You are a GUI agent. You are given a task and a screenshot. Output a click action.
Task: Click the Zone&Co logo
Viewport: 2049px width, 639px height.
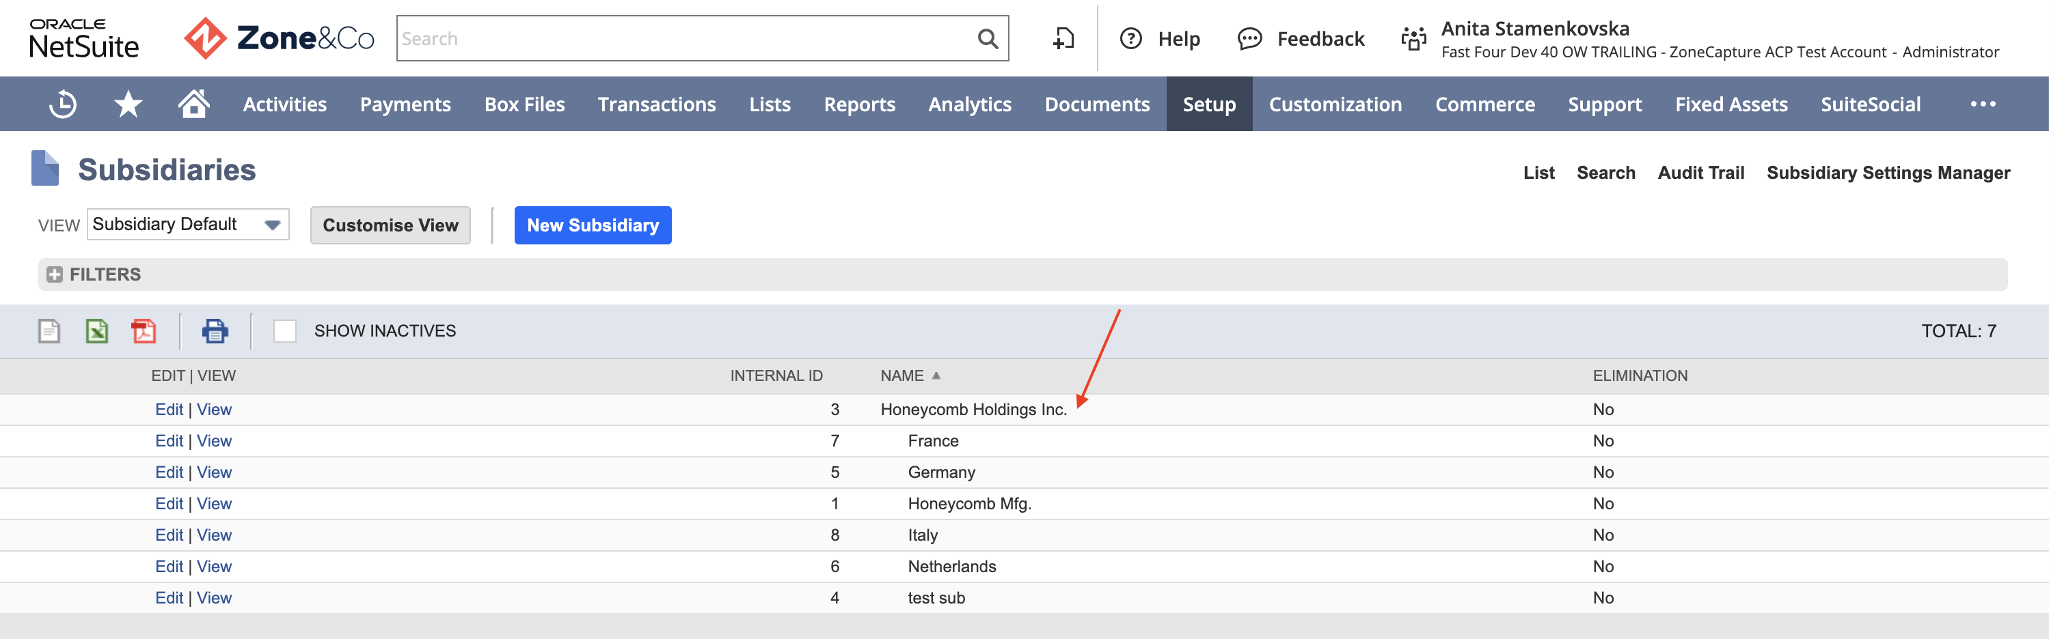[278, 38]
